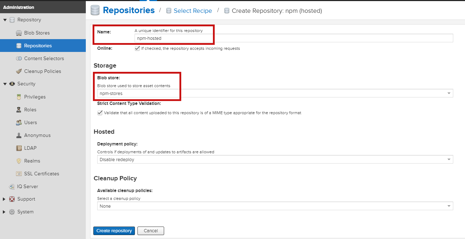Click the repository Name text field
This screenshot has height=239, width=465.
click(293, 38)
